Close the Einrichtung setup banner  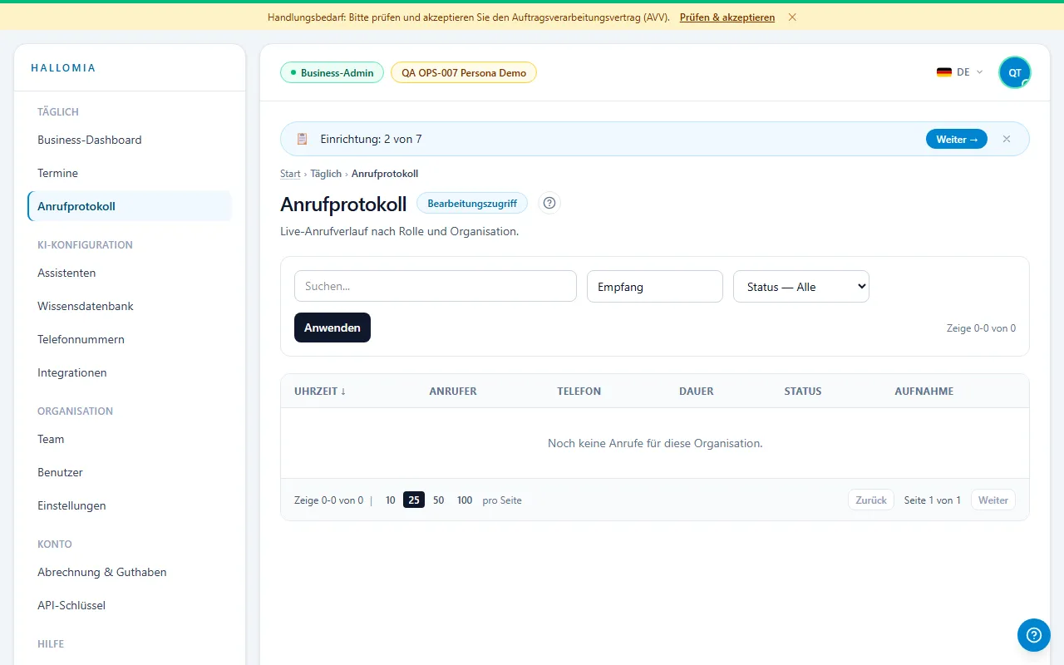pos(1007,139)
